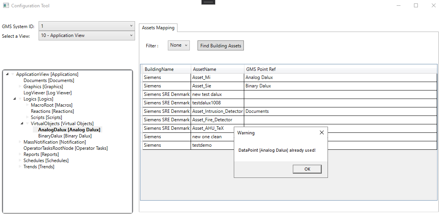Open the Filter dropdown set to None
The width and height of the screenshot is (441, 216).
(179, 45)
